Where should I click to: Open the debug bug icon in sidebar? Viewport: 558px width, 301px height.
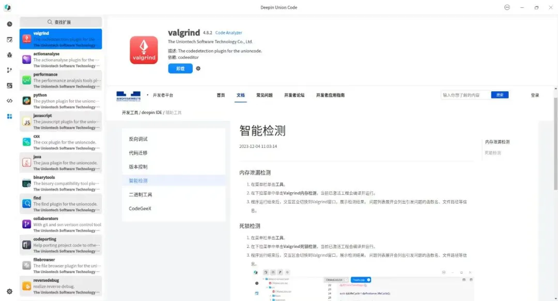coord(10,55)
